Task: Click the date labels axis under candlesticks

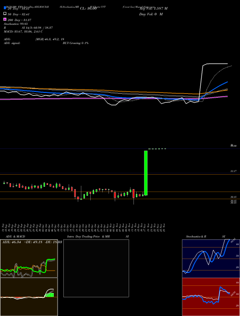Action: 84,227
